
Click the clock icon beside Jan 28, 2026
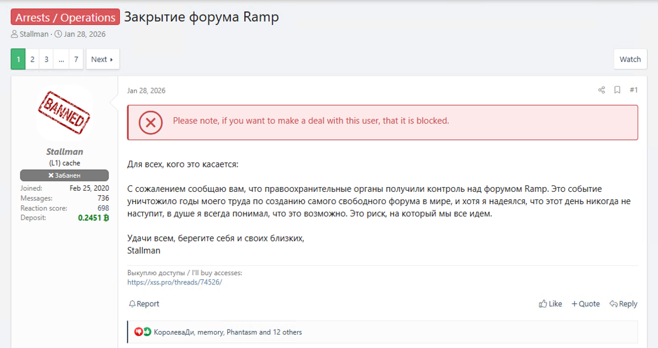coord(58,34)
